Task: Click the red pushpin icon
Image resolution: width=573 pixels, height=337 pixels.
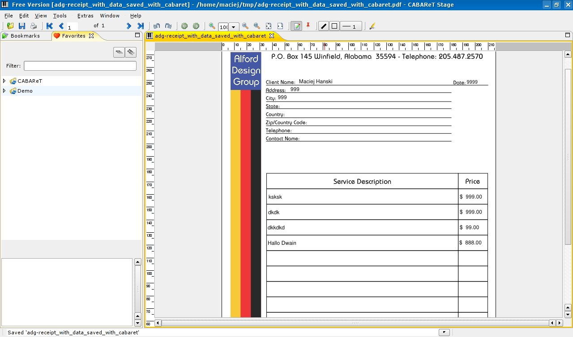Action: click(x=308, y=26)
